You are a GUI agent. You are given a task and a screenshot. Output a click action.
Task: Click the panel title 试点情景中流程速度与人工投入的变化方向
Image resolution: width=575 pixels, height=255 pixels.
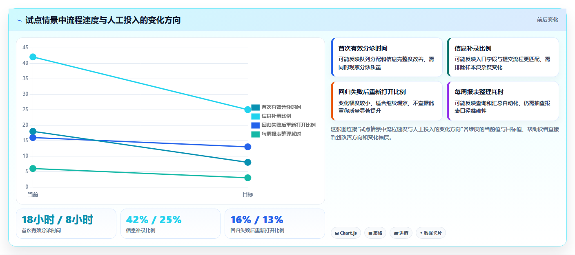click(103, 20)
